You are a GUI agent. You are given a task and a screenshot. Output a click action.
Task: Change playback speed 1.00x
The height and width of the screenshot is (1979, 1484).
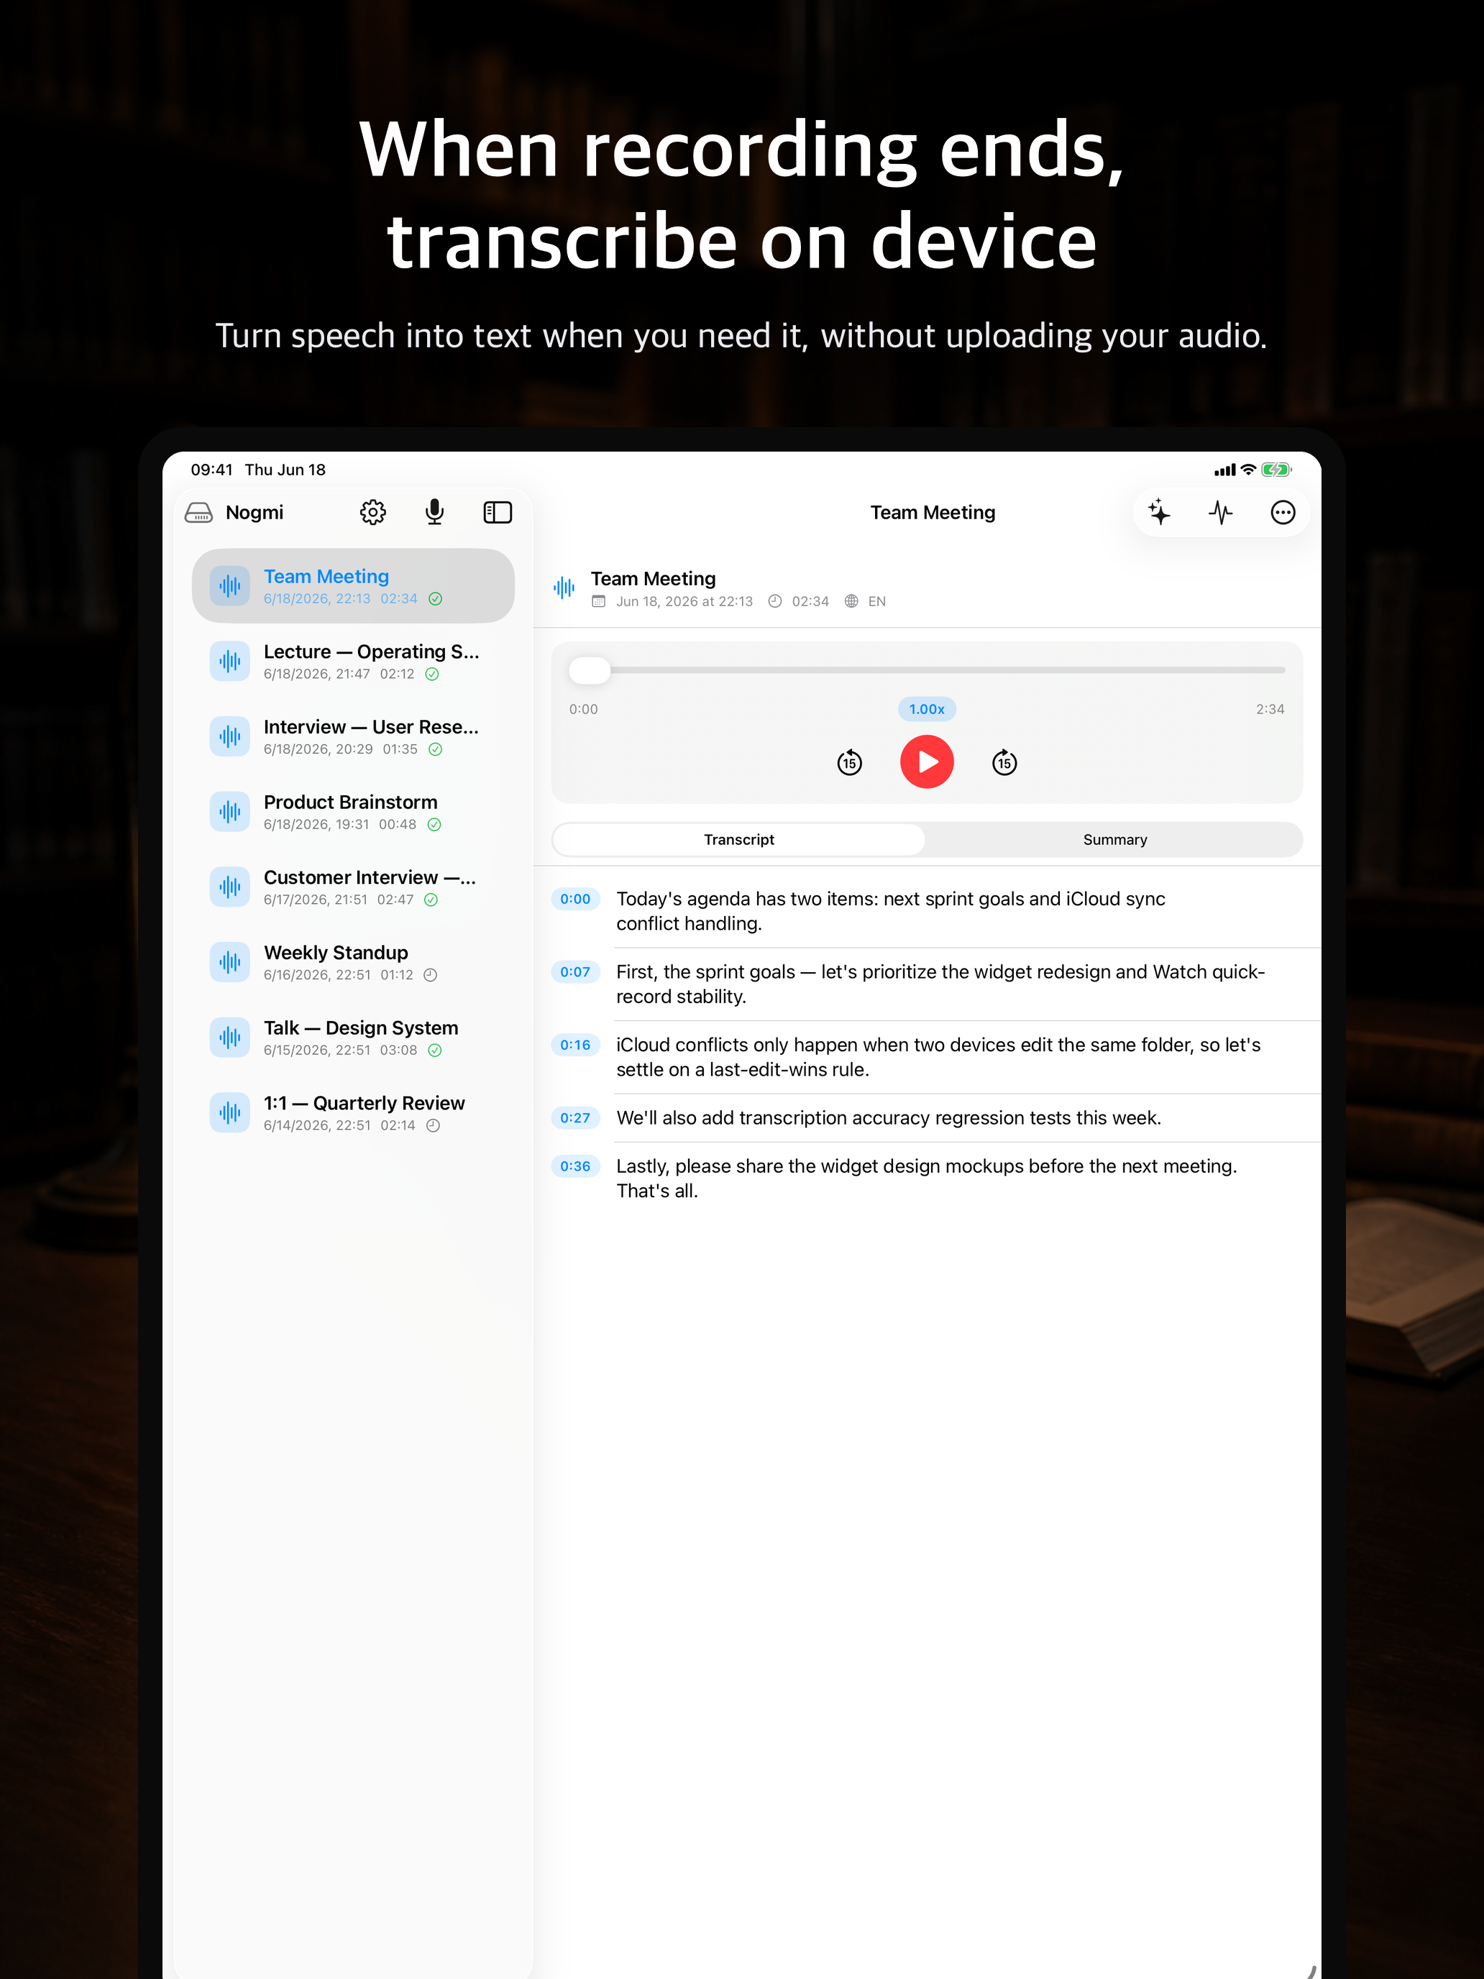(x=927, y=710)
